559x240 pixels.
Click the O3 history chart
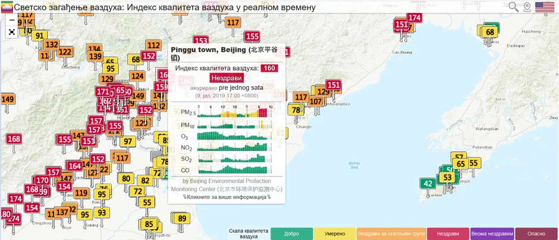pyautogui.click(x=234, y=135)
